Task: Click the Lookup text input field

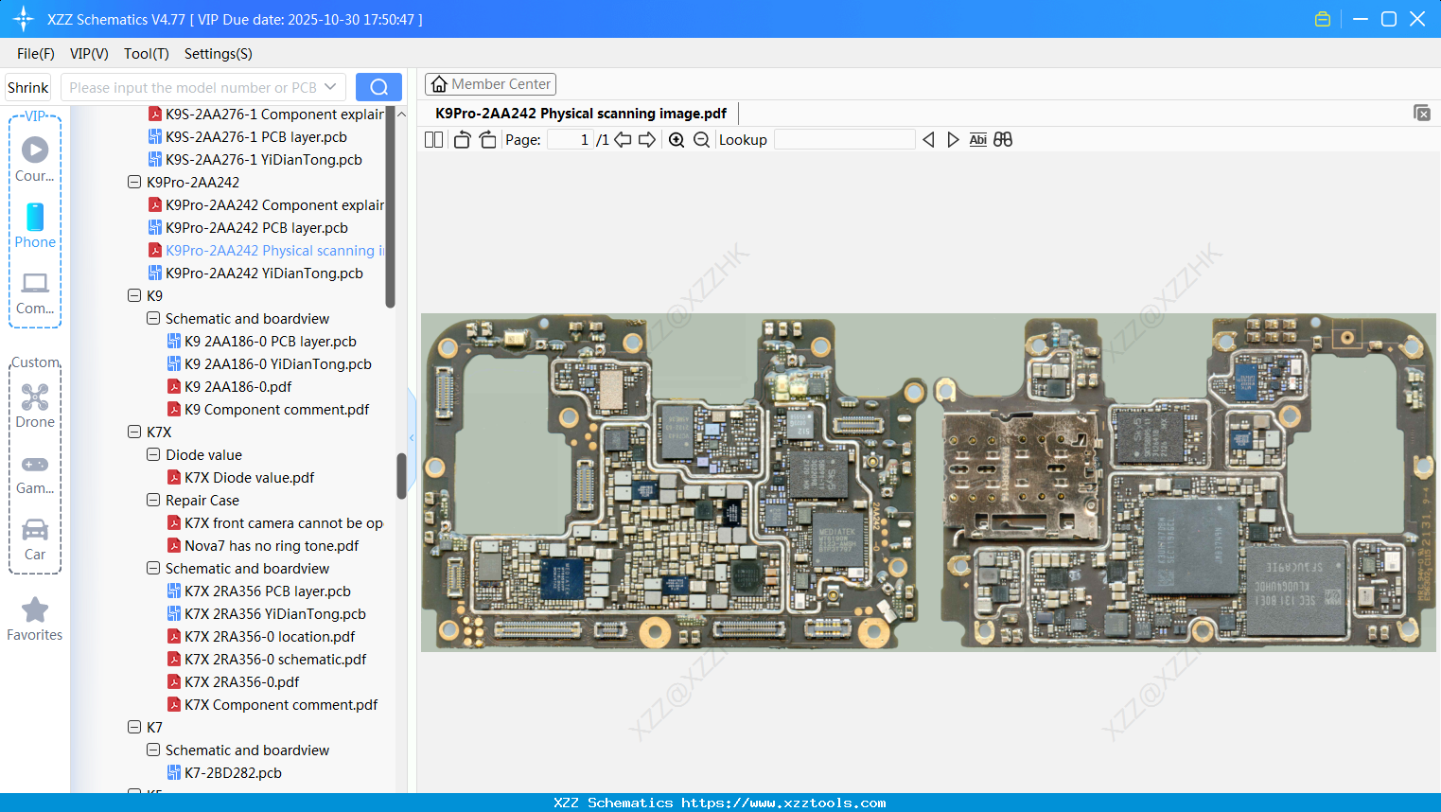Action: tap(844, 140)
